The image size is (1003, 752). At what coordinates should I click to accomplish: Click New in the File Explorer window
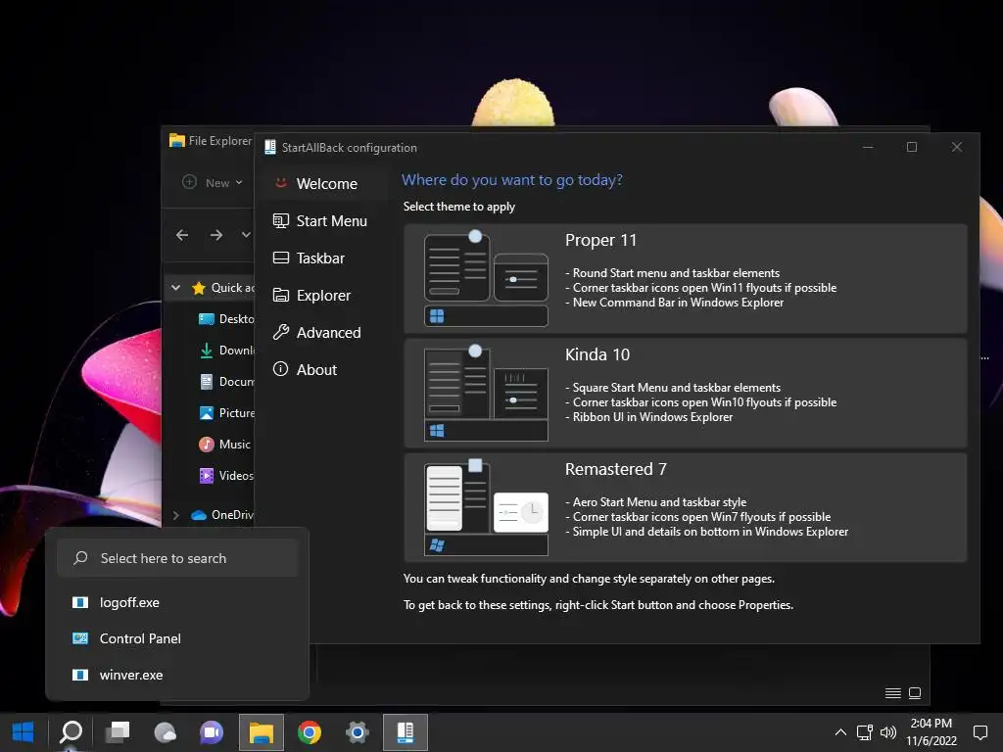coord(213,183)
